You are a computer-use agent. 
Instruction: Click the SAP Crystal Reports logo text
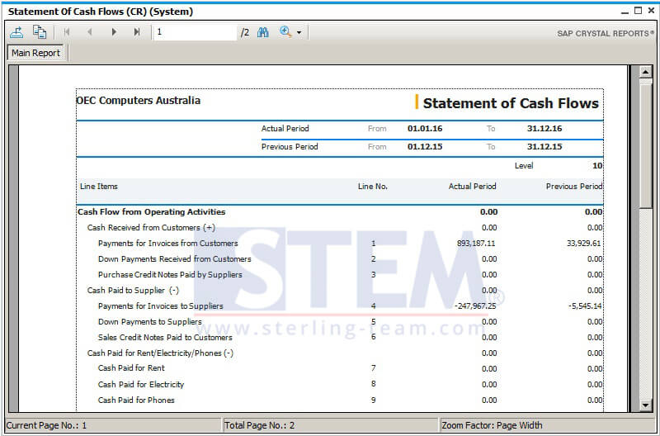(x=606, y=34)
